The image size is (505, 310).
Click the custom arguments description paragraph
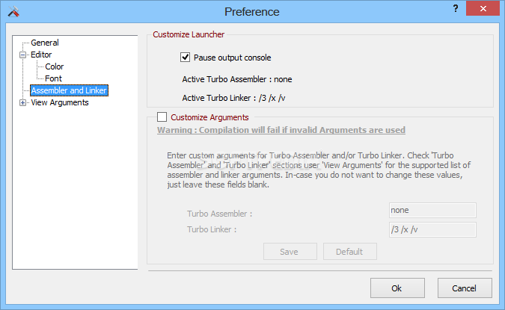(x=319, y=170)
